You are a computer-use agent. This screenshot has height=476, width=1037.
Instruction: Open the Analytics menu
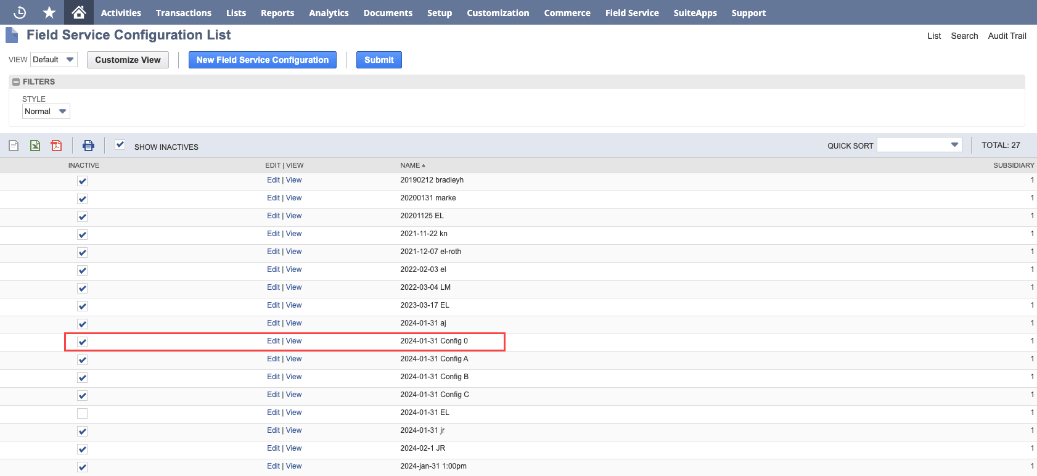pos(329,12)
